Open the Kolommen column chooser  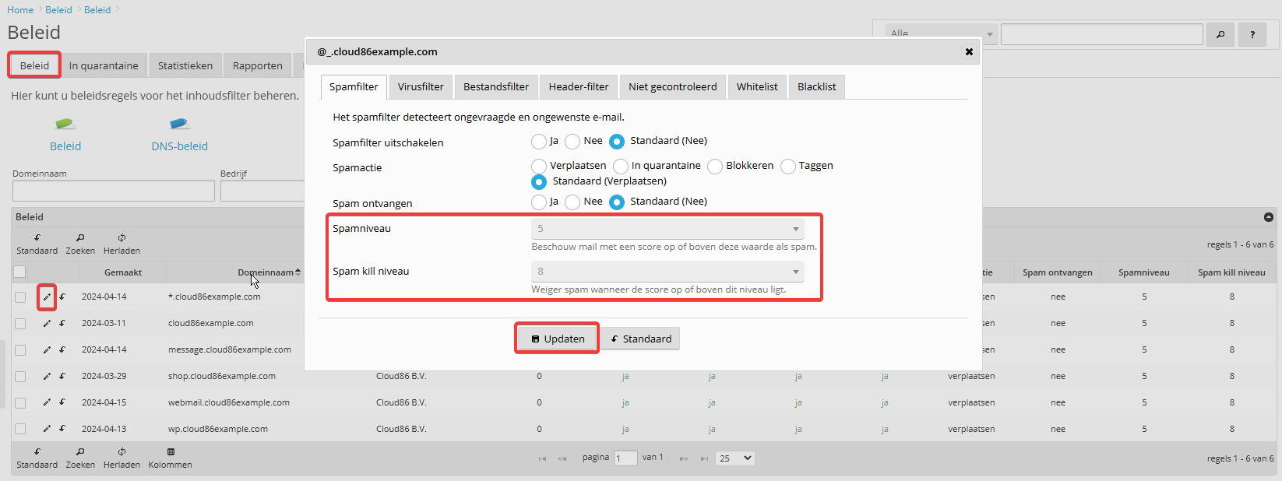click(170, 458)
